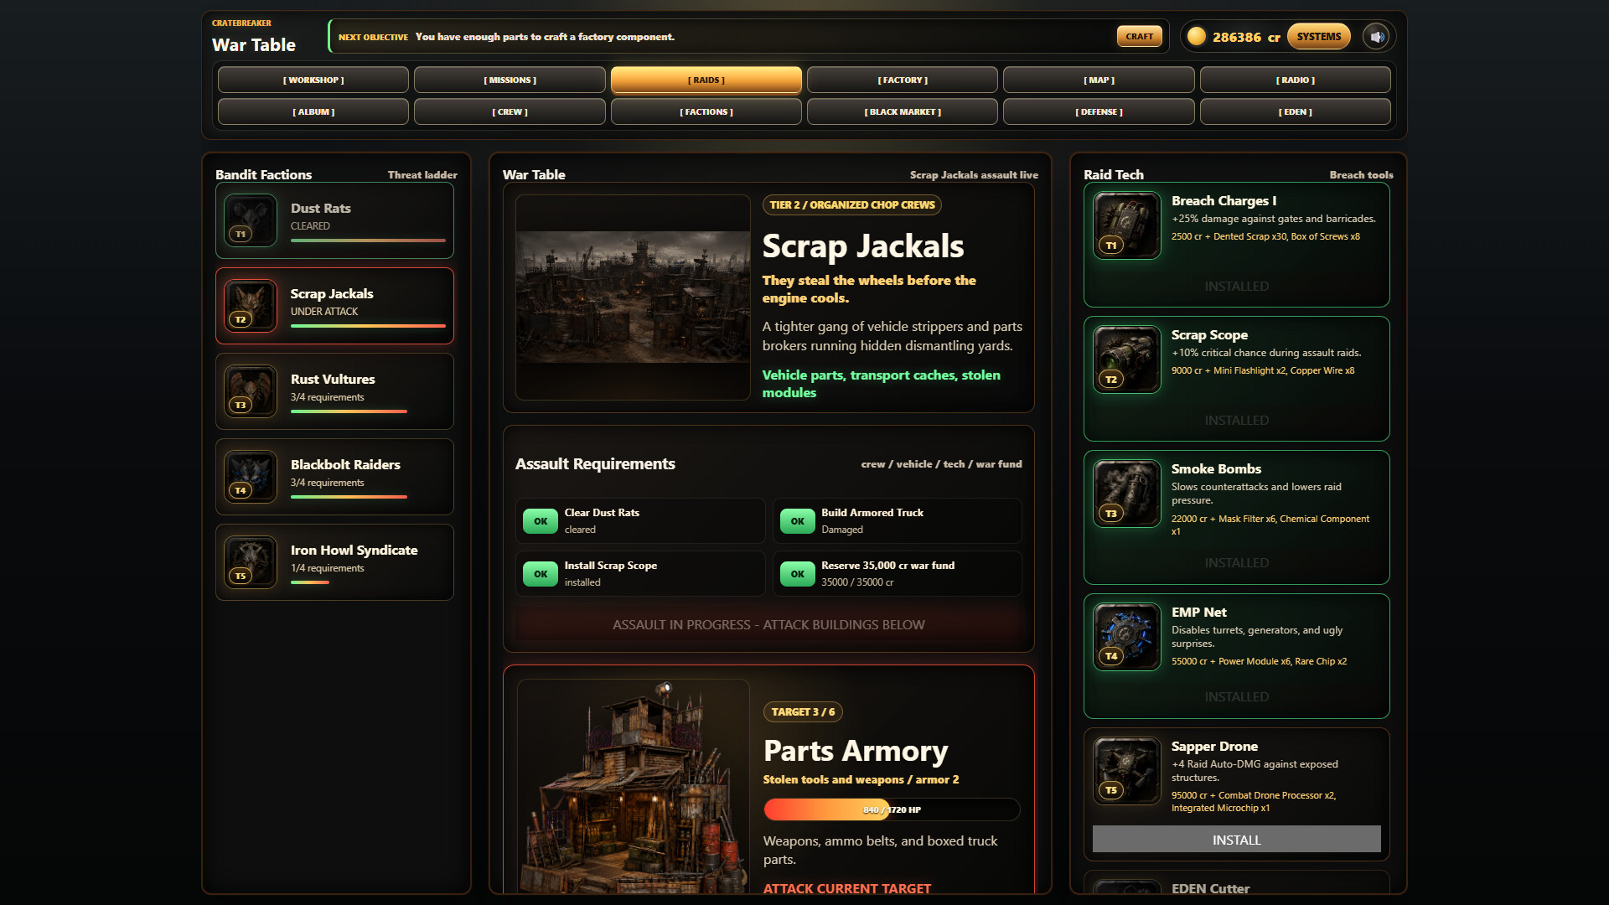
Task: Open the Defense tab
Action: [1099, 112]
